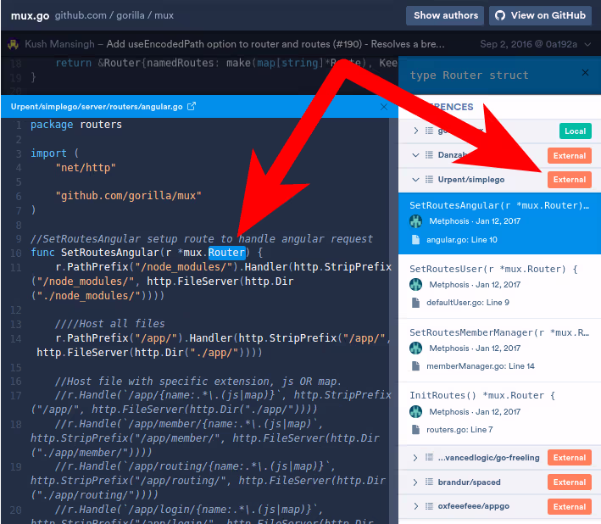
Task: Click External badge beside brandur/spaced
Action: [x=569, y=482]
